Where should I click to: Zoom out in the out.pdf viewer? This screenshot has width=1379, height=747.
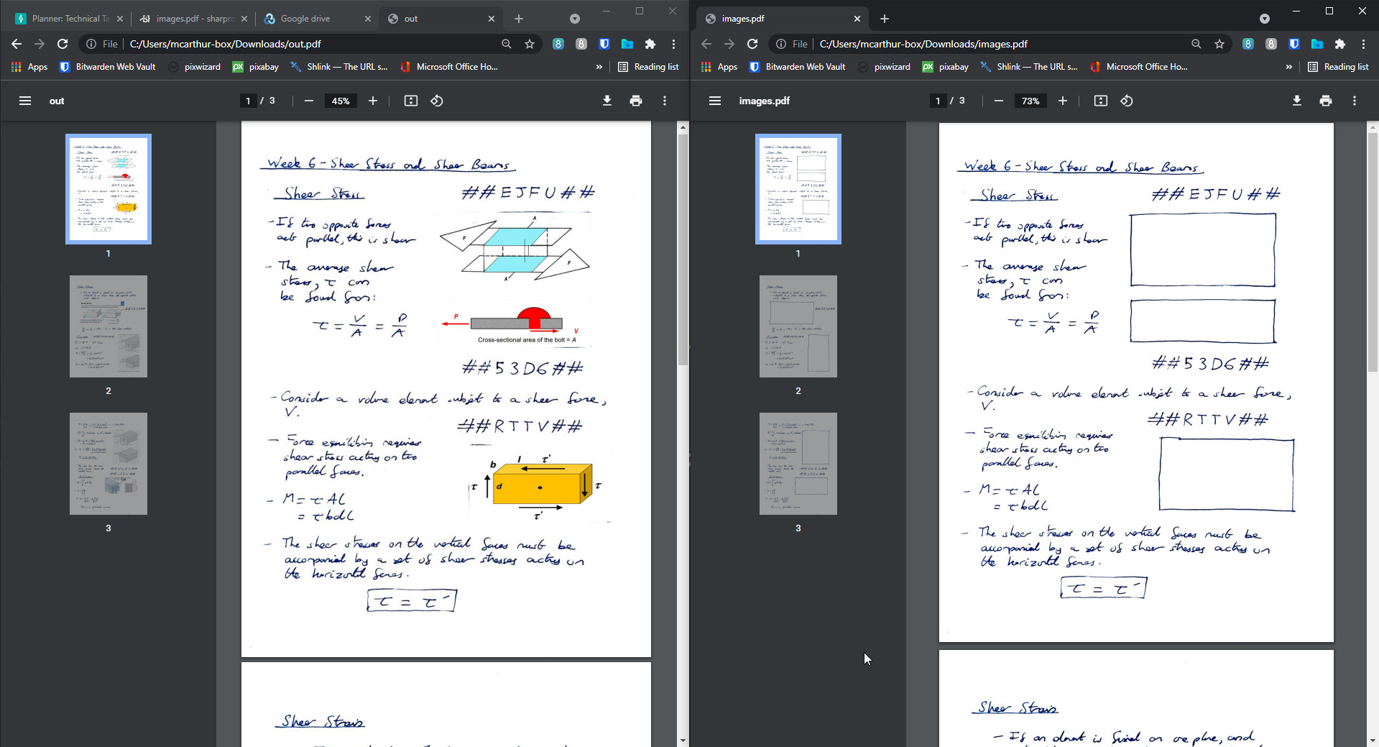(308, 101)
